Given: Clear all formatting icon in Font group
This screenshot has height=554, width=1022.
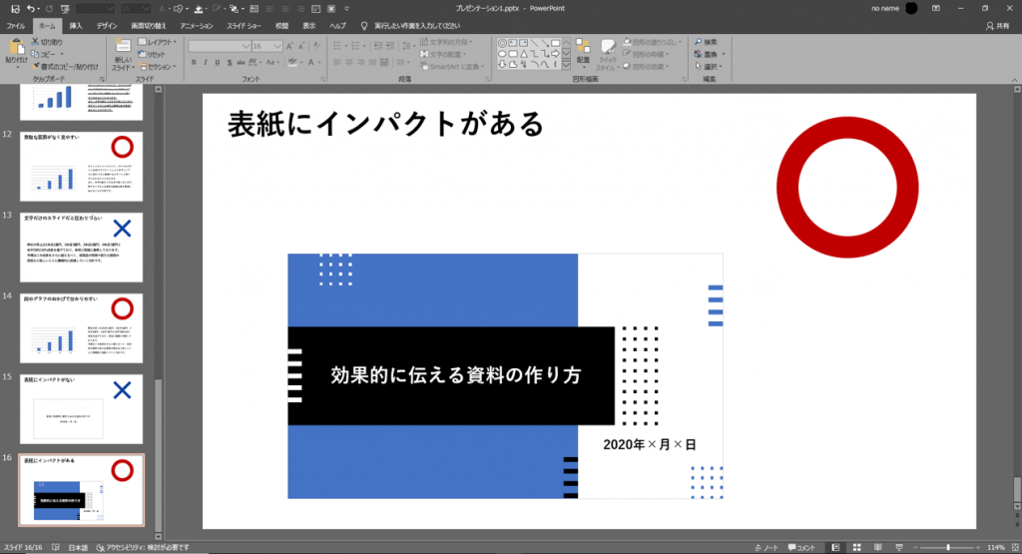Looking at the screenshot, I should point(316,46).
